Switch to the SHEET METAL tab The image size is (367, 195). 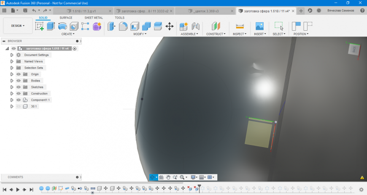(x=94, y=18)
